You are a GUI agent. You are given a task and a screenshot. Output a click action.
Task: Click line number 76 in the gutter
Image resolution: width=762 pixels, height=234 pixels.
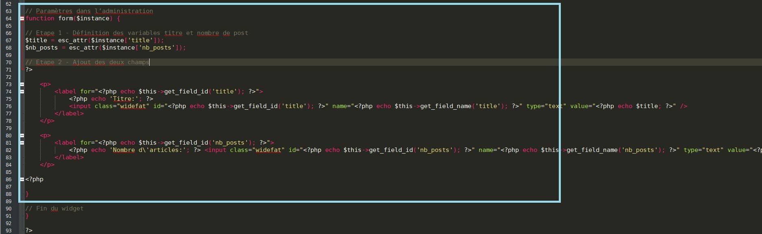(x=9, y=106)
